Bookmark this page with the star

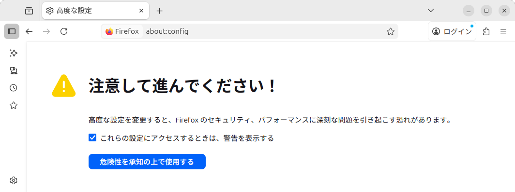(x=390, y=31)
